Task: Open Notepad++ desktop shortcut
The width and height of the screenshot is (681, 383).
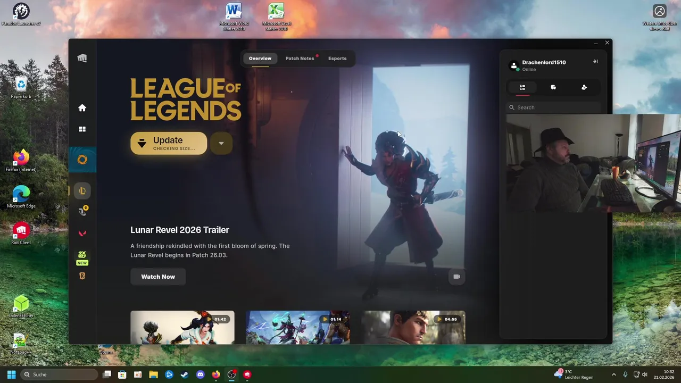Action: 21,343
